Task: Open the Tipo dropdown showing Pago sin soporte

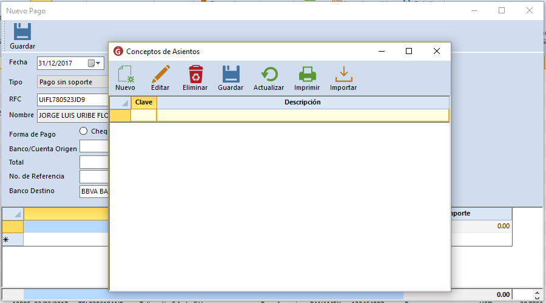Action: pos(72,82)
